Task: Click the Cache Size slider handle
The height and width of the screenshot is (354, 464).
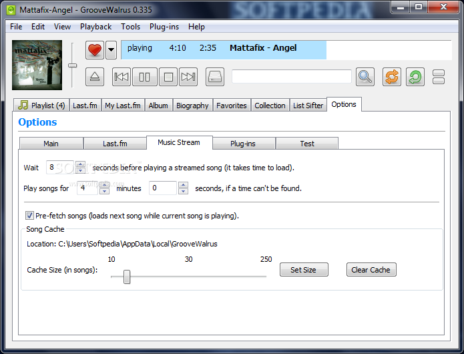Action: tap(127, 277)
